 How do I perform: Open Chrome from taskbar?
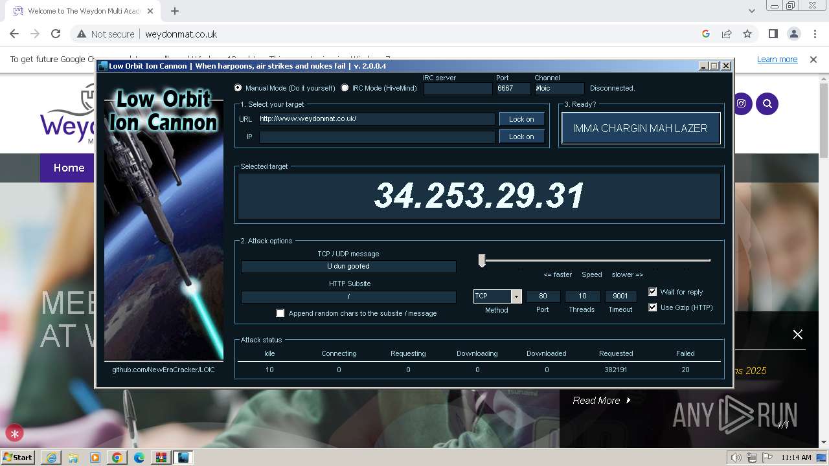(117, 458)
